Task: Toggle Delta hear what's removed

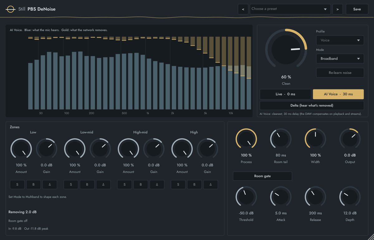Action: [x=312, y=105]
